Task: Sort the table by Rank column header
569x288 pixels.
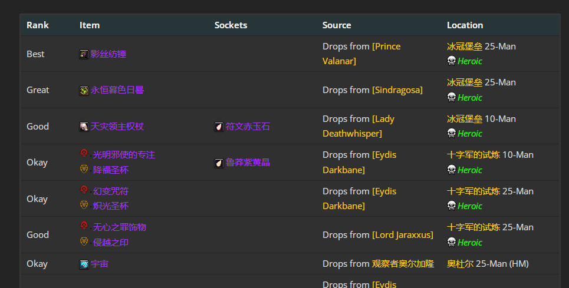Action: pyautogui.click(x=38, y=25)
